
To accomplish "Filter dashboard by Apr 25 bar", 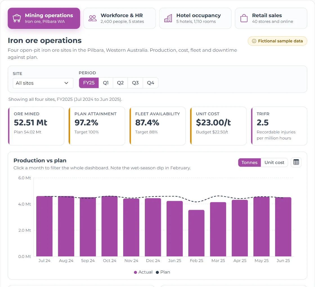I will click(240, 228).
